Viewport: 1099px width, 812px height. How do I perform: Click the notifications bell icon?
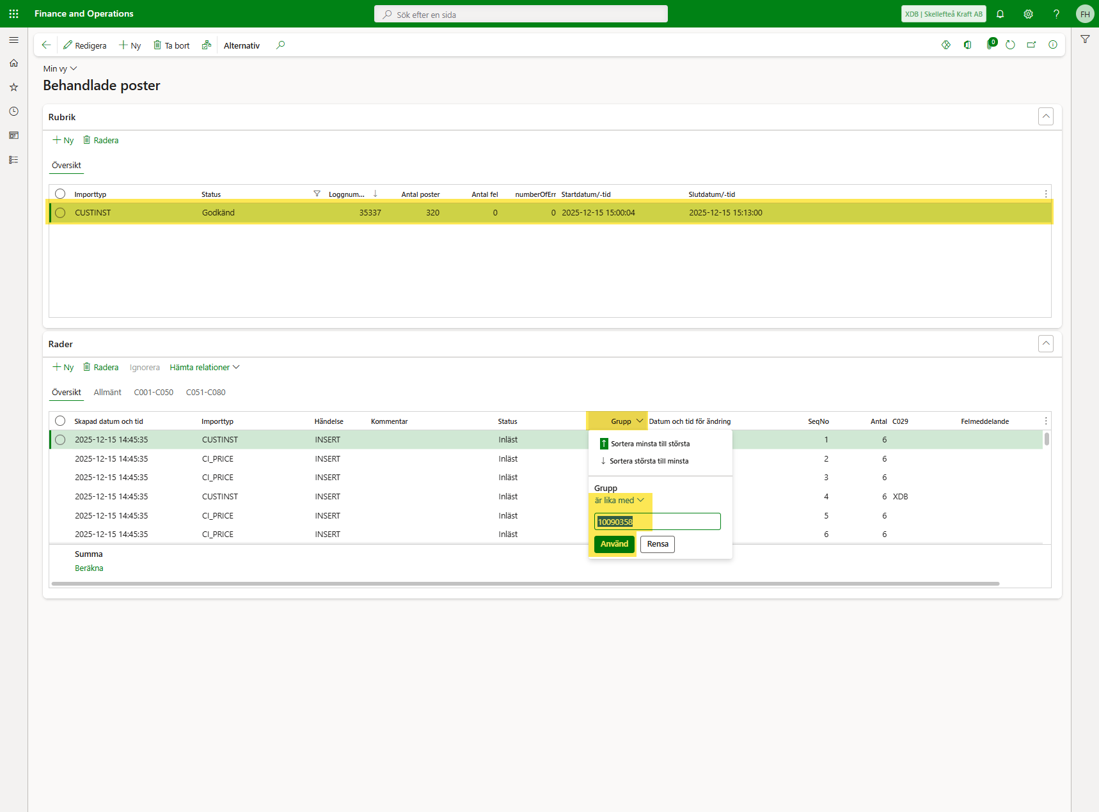(x=1000, y=14)
